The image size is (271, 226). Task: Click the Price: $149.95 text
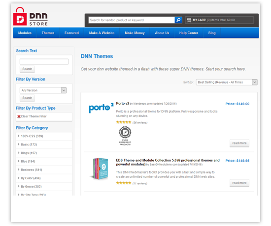237,161
